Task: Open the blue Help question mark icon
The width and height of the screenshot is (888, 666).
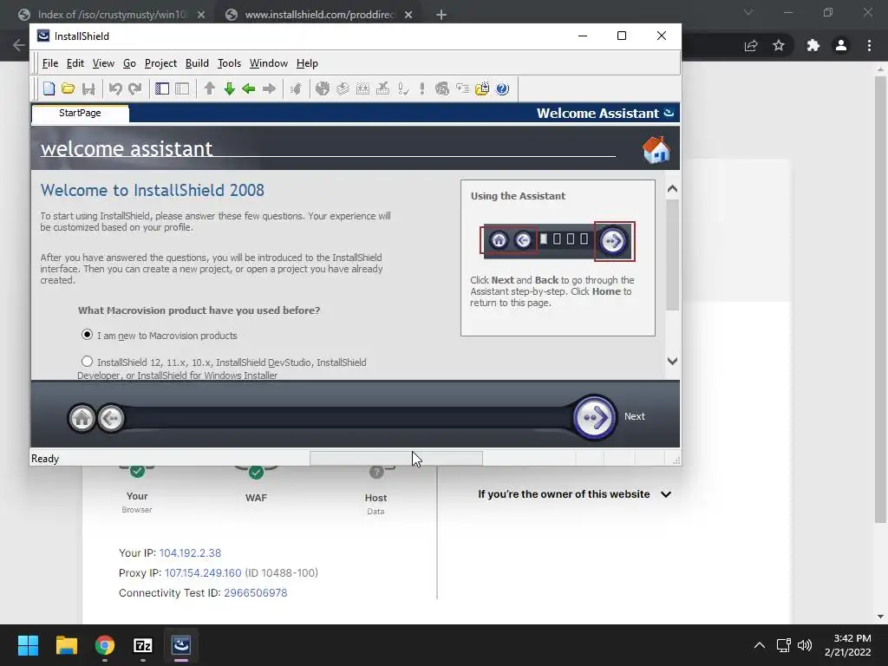Action: pyautogui.click(x=502, y=89)
